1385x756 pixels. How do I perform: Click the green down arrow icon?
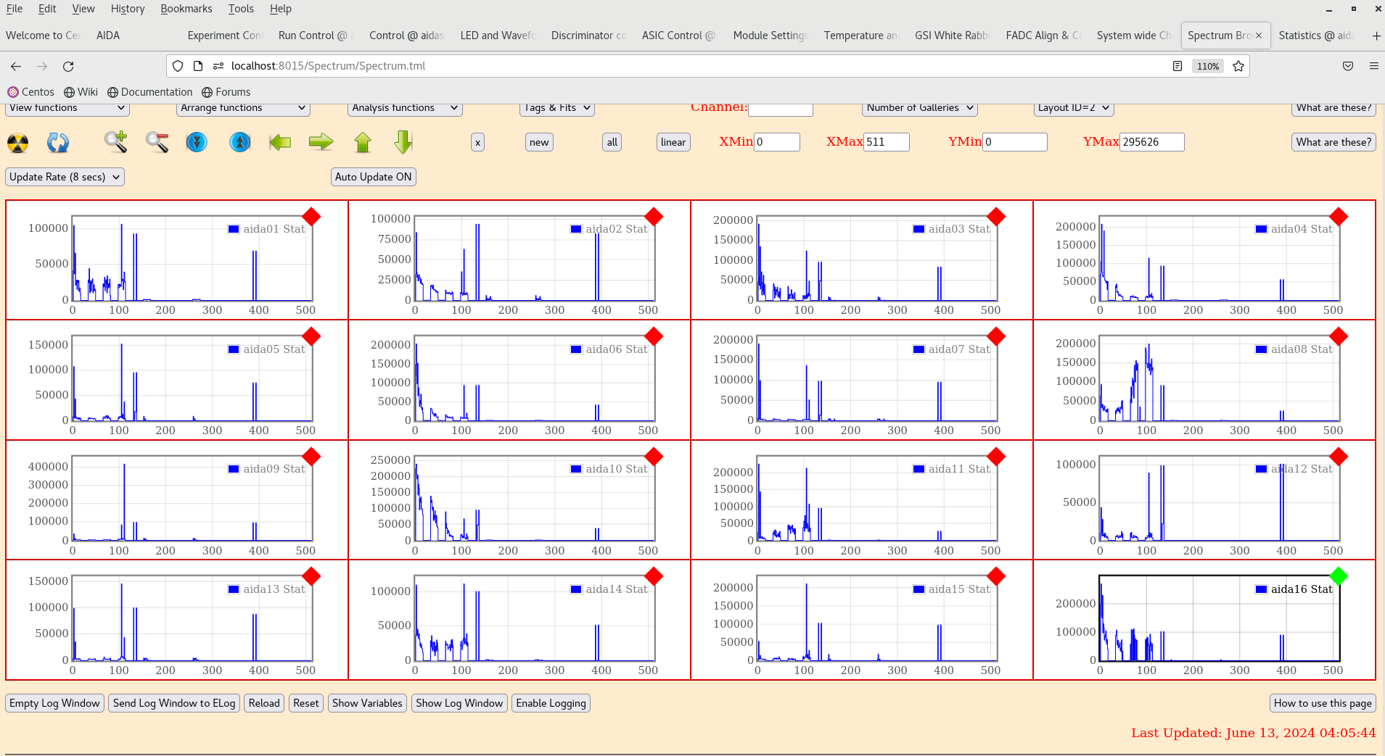point(403,142)
